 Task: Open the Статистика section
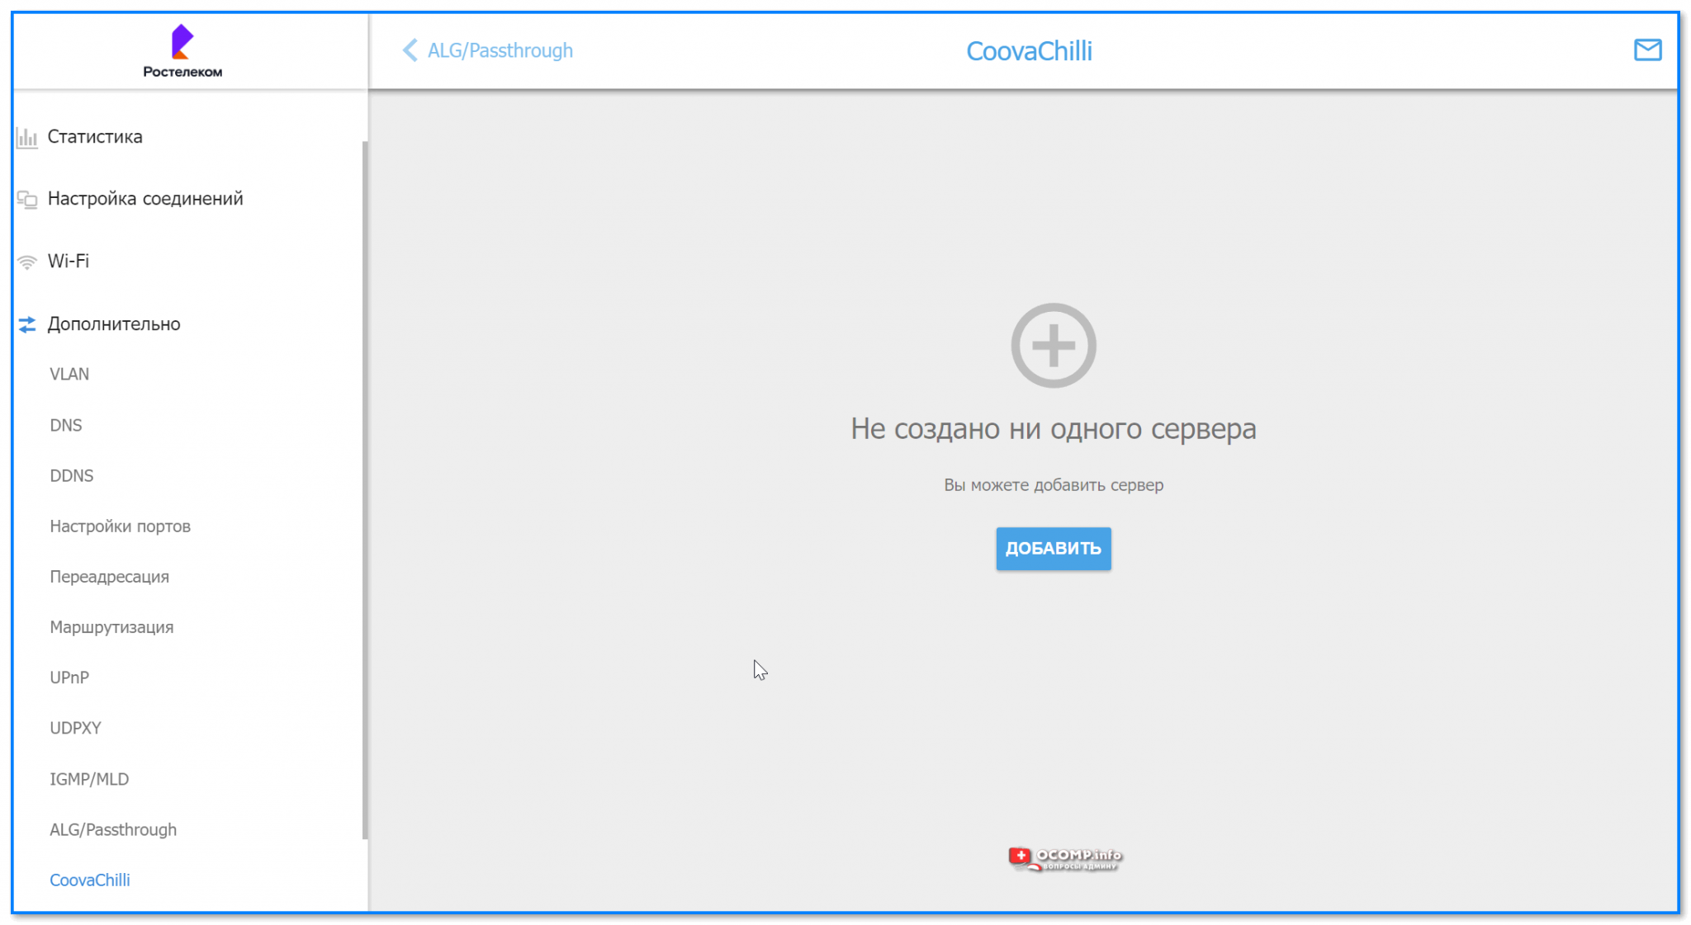(95, 136)
